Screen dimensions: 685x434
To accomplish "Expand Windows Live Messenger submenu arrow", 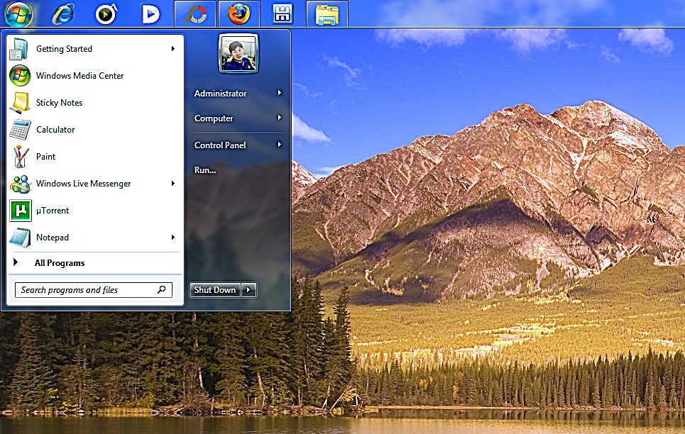I will [x=173, y=184].
